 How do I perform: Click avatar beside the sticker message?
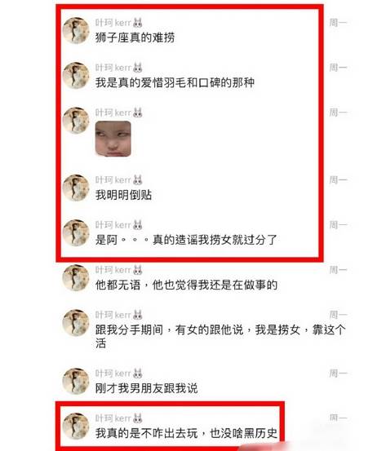(x=76, y=121)
